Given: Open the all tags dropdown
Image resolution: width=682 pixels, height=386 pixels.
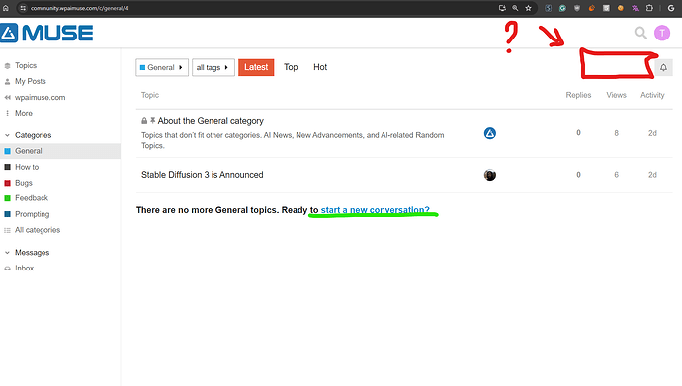Looking at the screenshot, I should (213, 68).
